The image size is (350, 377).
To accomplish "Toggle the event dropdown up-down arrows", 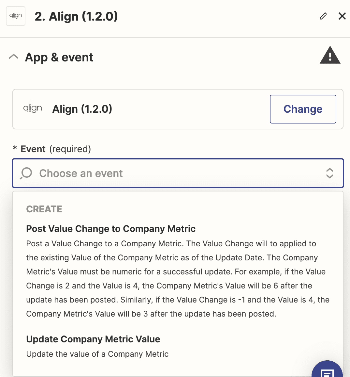I will (329, 173).
